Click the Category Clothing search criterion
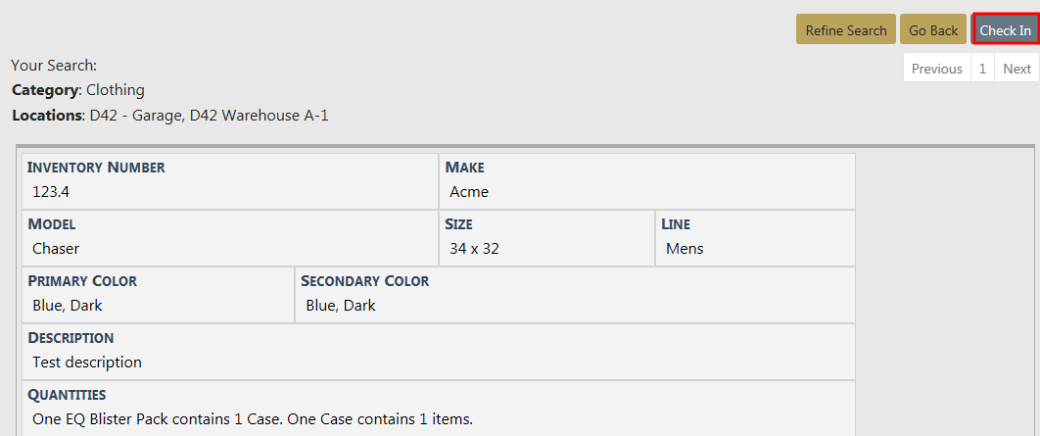This screenshot has width=1040, height=436. [78, 90]
